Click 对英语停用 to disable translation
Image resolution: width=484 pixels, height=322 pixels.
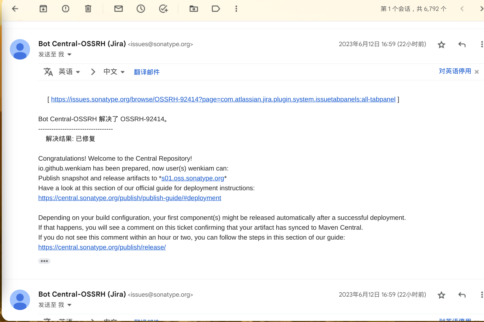[x=455, y=71]
